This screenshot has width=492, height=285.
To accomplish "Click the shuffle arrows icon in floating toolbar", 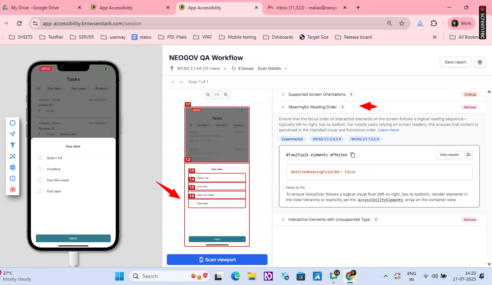I will pos(13,156).
